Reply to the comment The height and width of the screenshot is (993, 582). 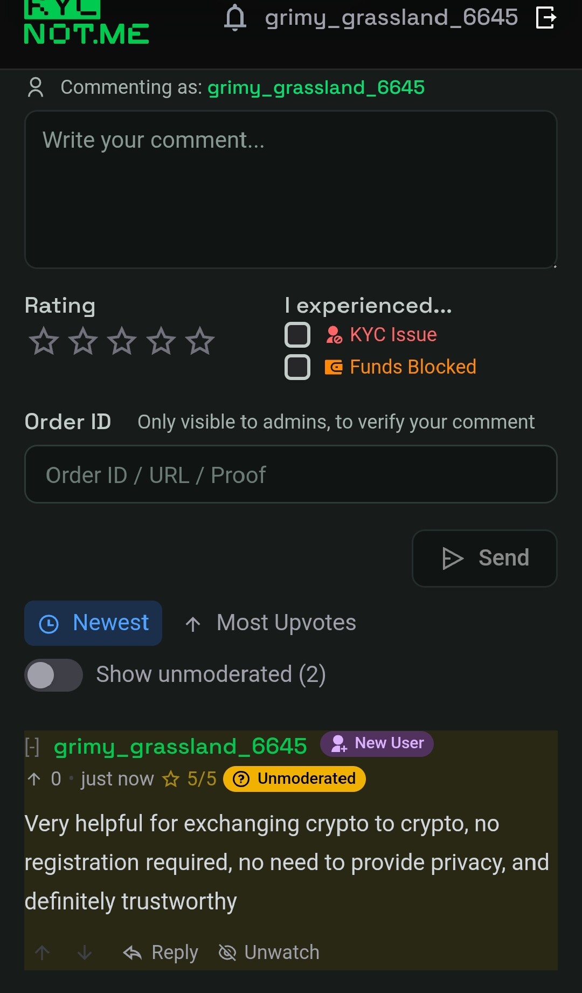[161, 953]
